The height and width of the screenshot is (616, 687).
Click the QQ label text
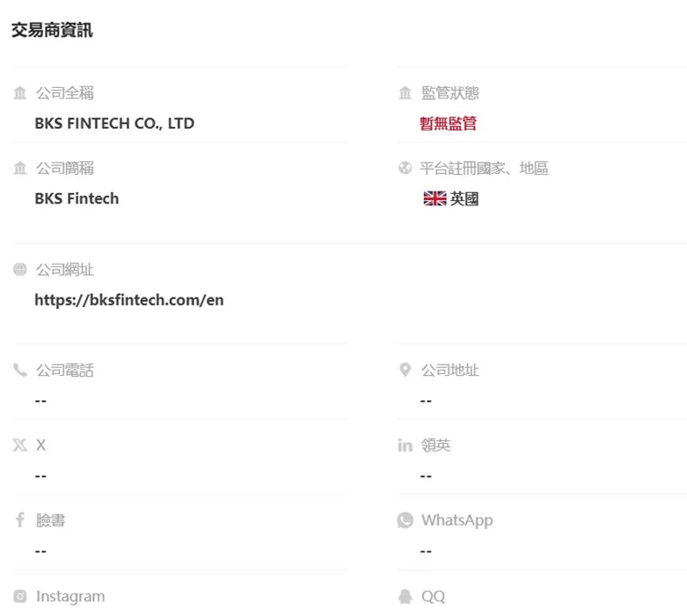[433, 597]
